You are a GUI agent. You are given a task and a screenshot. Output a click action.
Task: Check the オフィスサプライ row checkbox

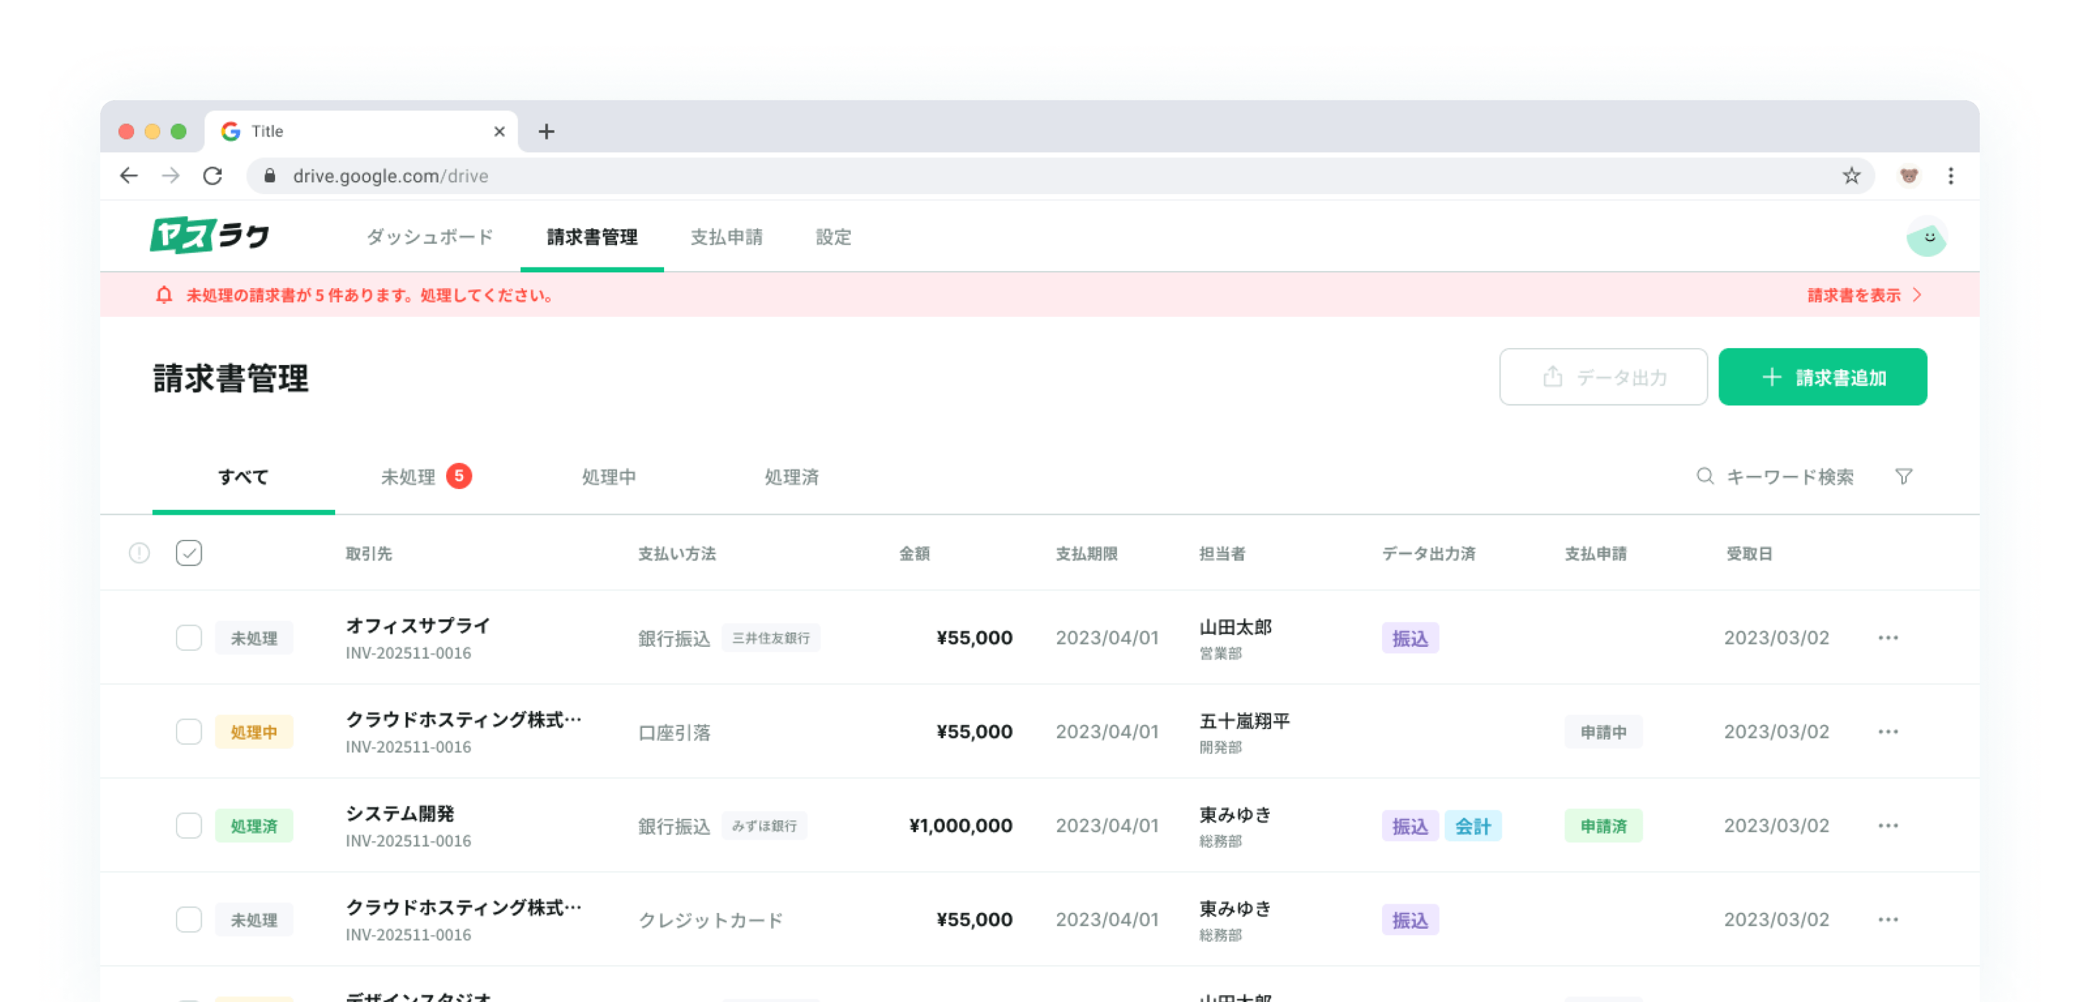189,638
